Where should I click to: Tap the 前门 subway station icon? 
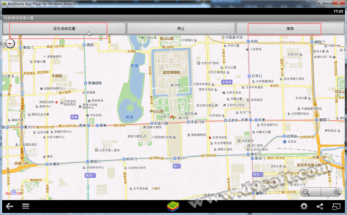[x=175, y=158]
